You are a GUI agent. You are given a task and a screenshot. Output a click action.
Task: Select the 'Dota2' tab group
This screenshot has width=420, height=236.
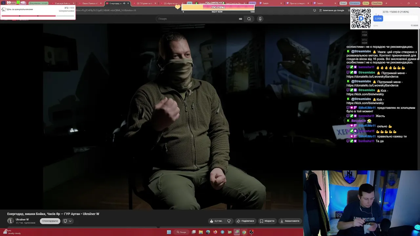[x=343, y=3]
